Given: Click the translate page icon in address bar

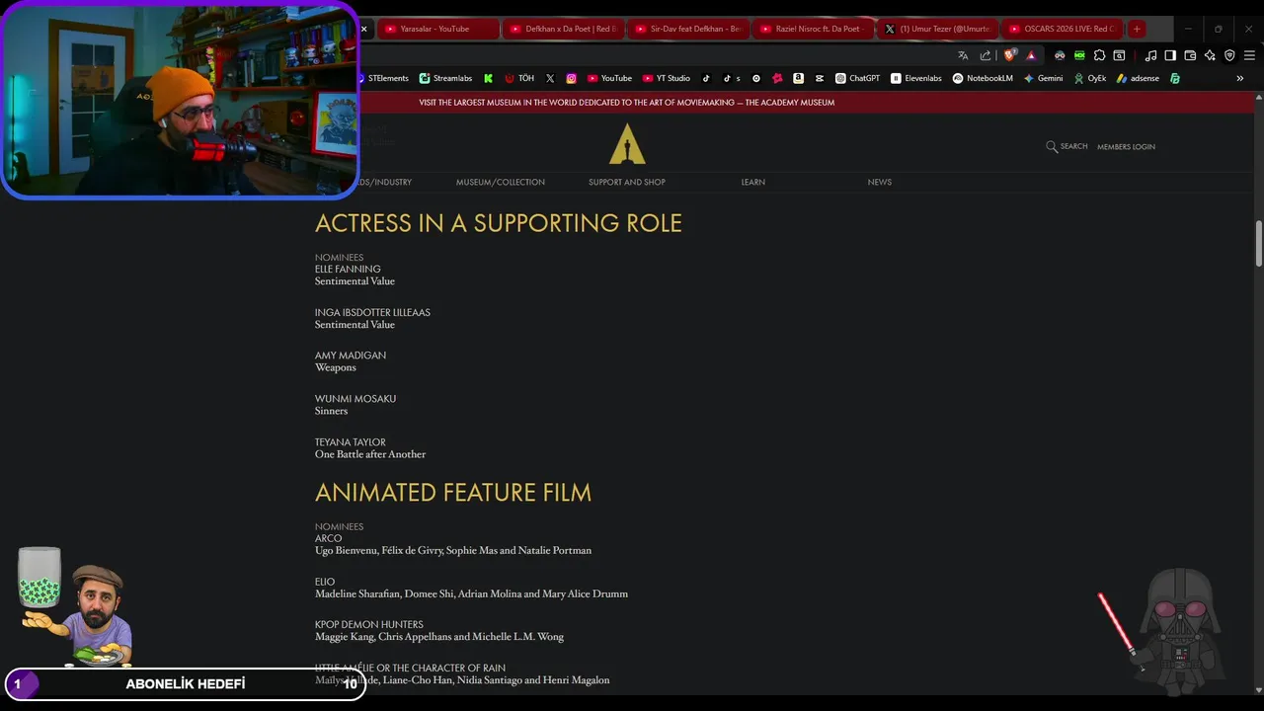Looking at the screenshot, I should click(963, 55).
